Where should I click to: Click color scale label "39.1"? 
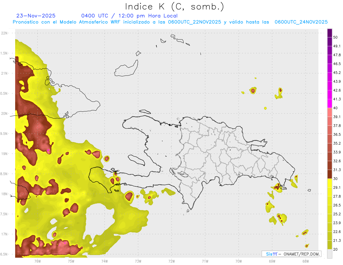tap(337, 117)
